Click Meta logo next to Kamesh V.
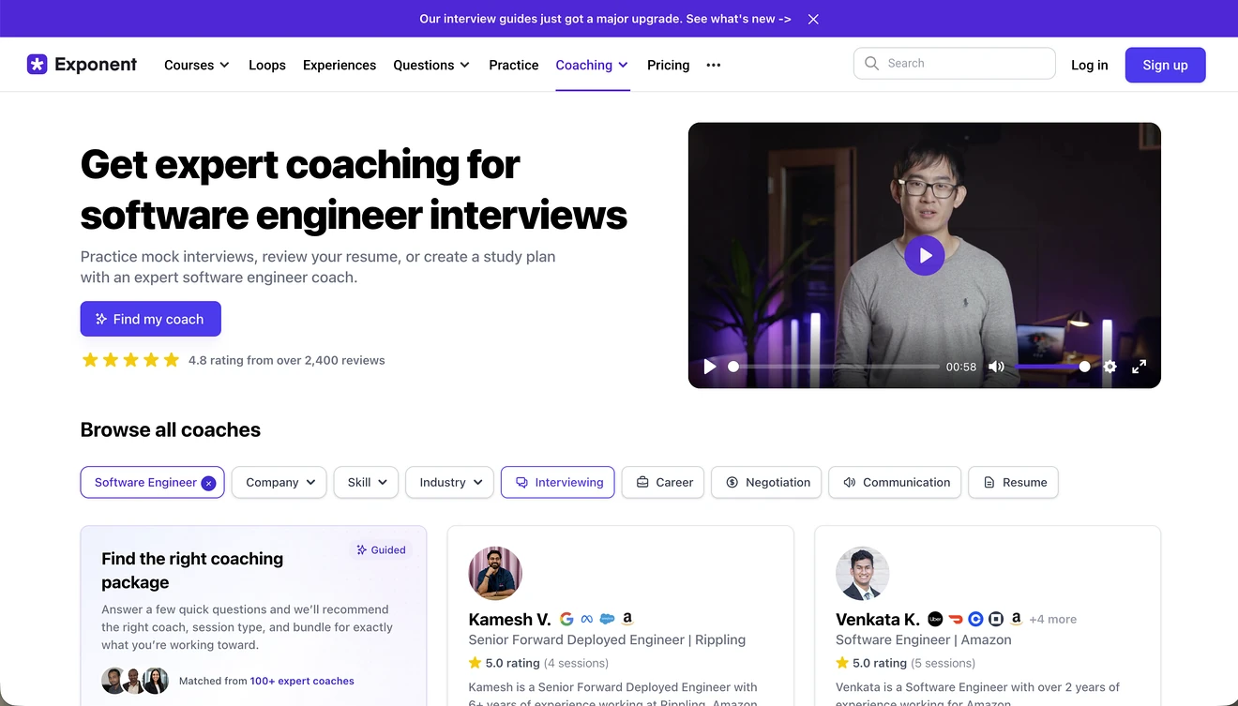 587,619
